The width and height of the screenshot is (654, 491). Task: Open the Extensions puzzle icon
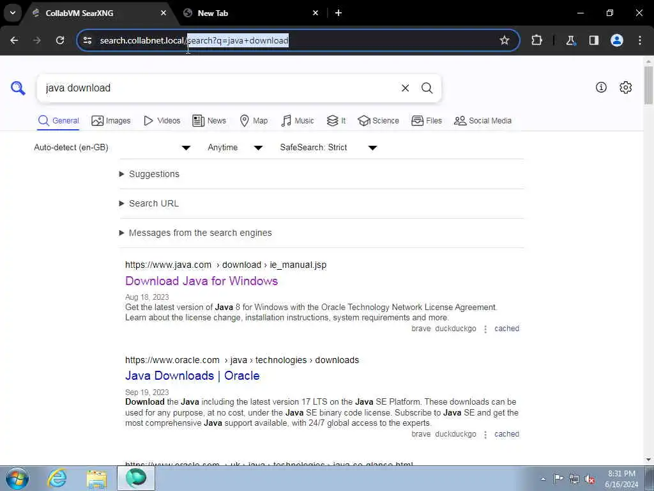536,40
